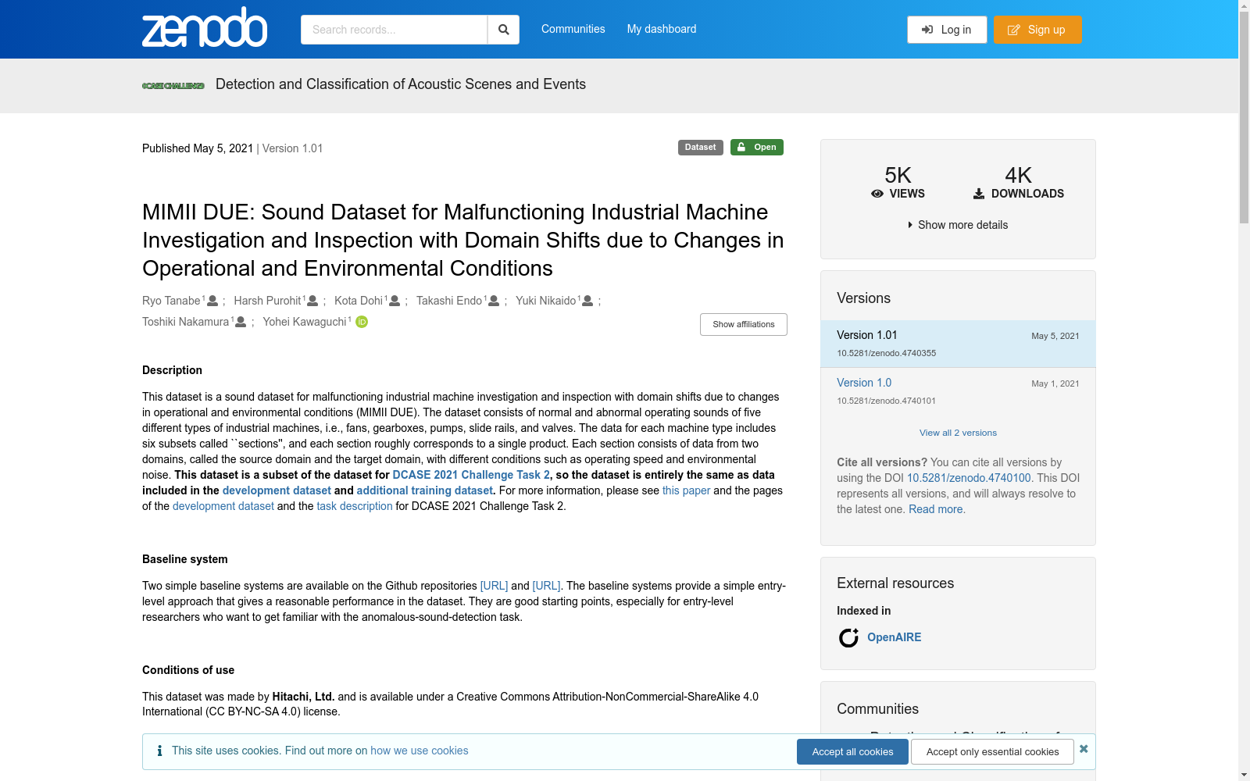Click the Zenodo logo
1250x781 pixels.
click(x=205, y=28)
